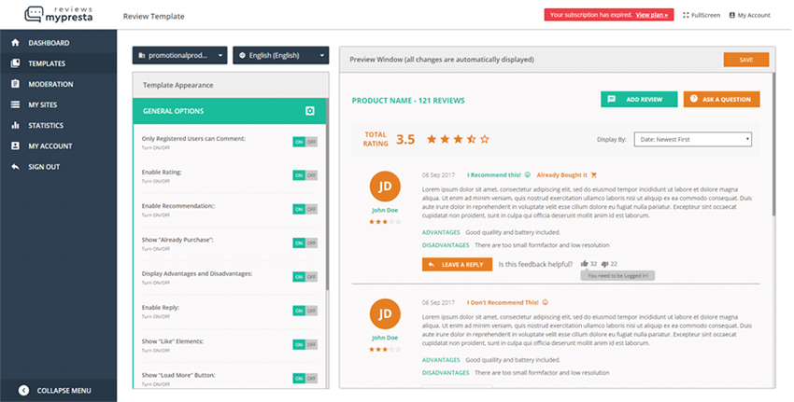The image size is (794, 402).
Task: Open the Statistics menu item
Action: pos(58,125)
